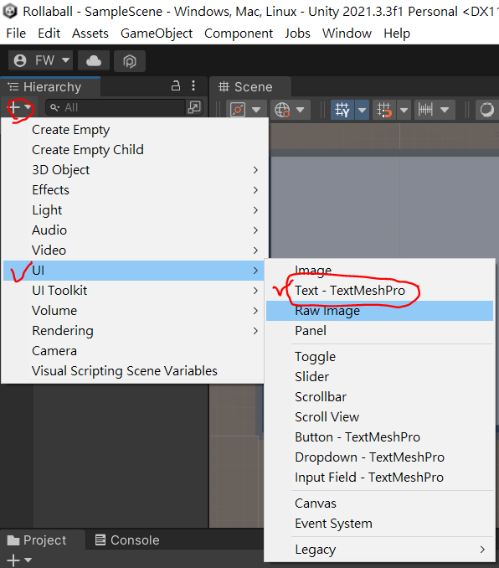Click the tool handle pivot icon
The height and width of the screenshot is (568, 499).
point(238,110)
